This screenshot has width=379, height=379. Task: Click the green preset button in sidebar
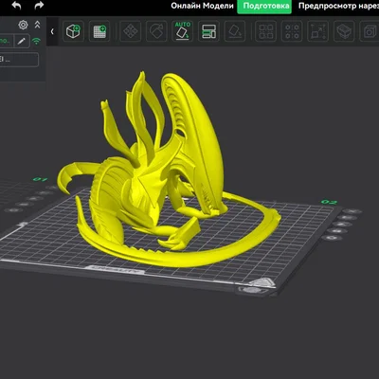[x=6, y=41]
